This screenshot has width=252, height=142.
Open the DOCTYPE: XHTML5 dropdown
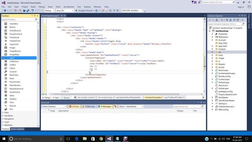tap(132, 11)
